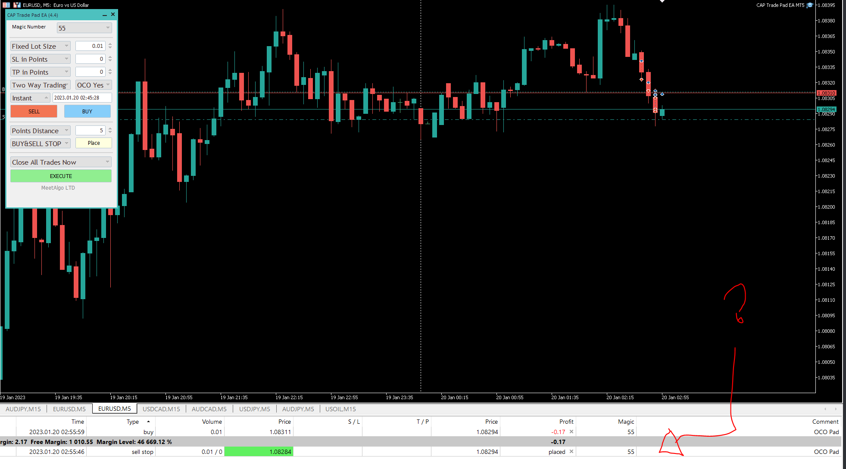Increase the lot size with the up arrow
Image resolution: width=846 pixels, height=469 pixels.
click(110, 44)
